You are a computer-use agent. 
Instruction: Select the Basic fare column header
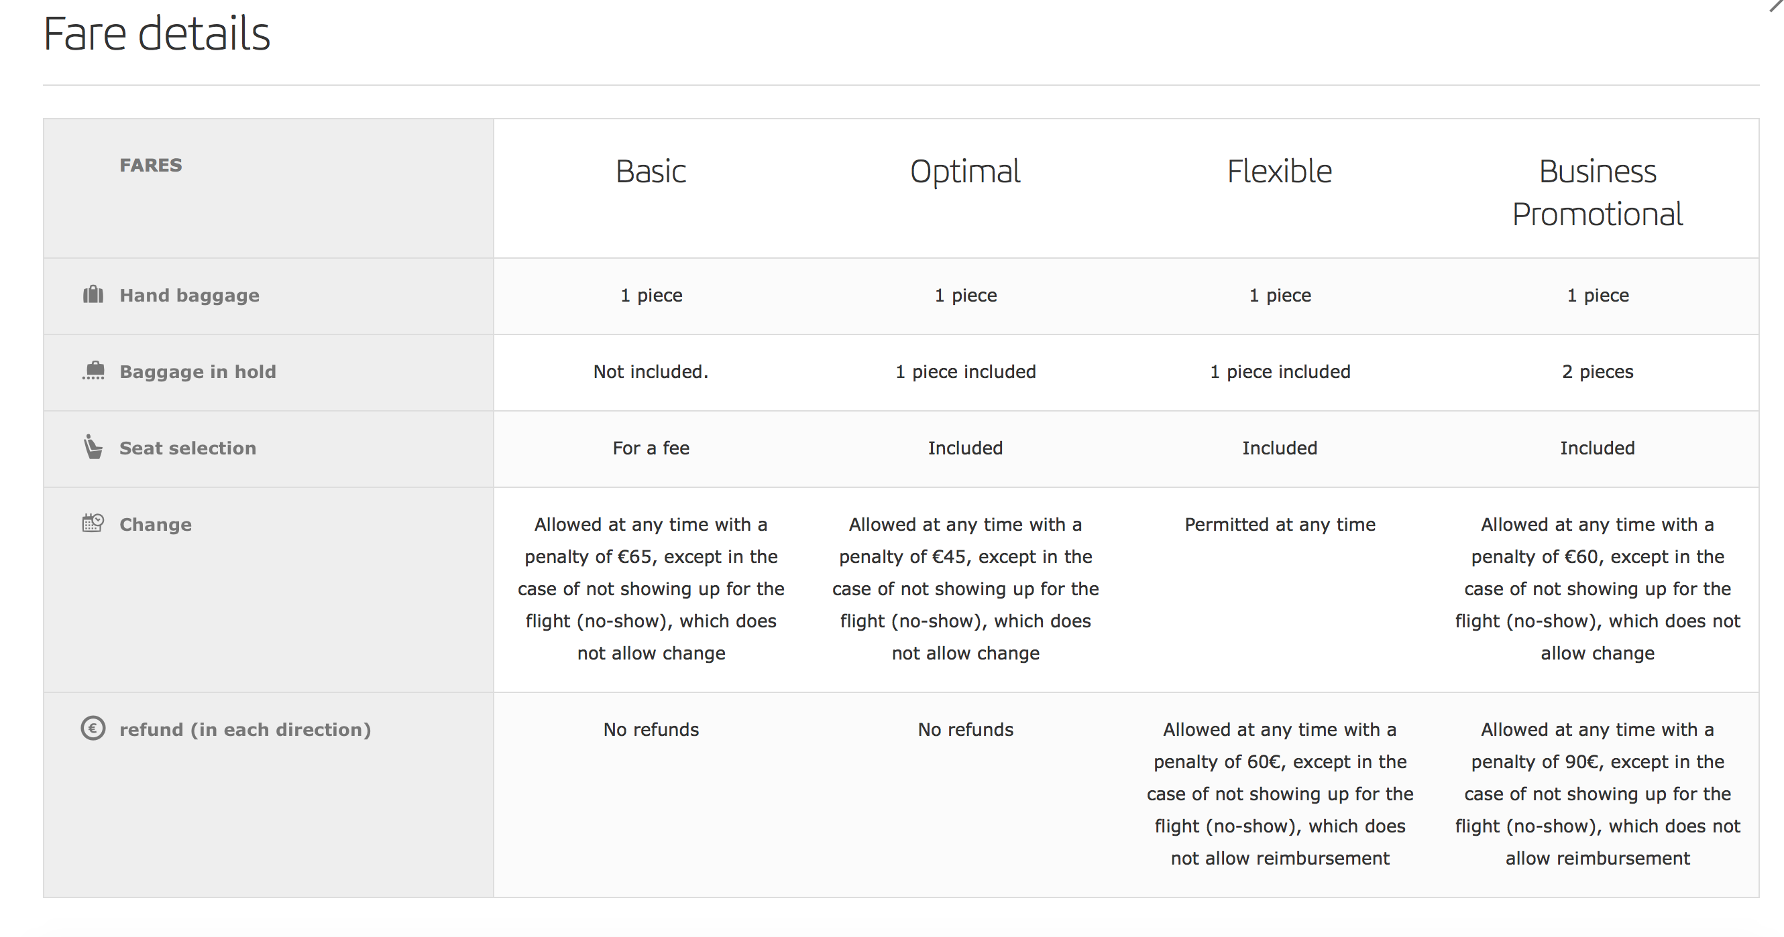coord(651,172)
